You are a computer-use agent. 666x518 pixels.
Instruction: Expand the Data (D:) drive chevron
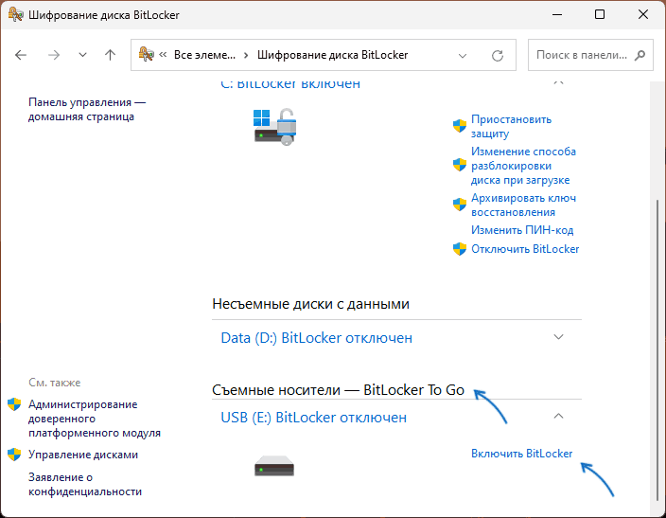click(x=558, y=337)
